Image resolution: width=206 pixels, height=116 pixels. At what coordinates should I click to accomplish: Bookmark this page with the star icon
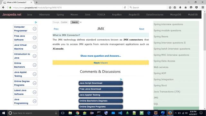(x=170, y=7)
